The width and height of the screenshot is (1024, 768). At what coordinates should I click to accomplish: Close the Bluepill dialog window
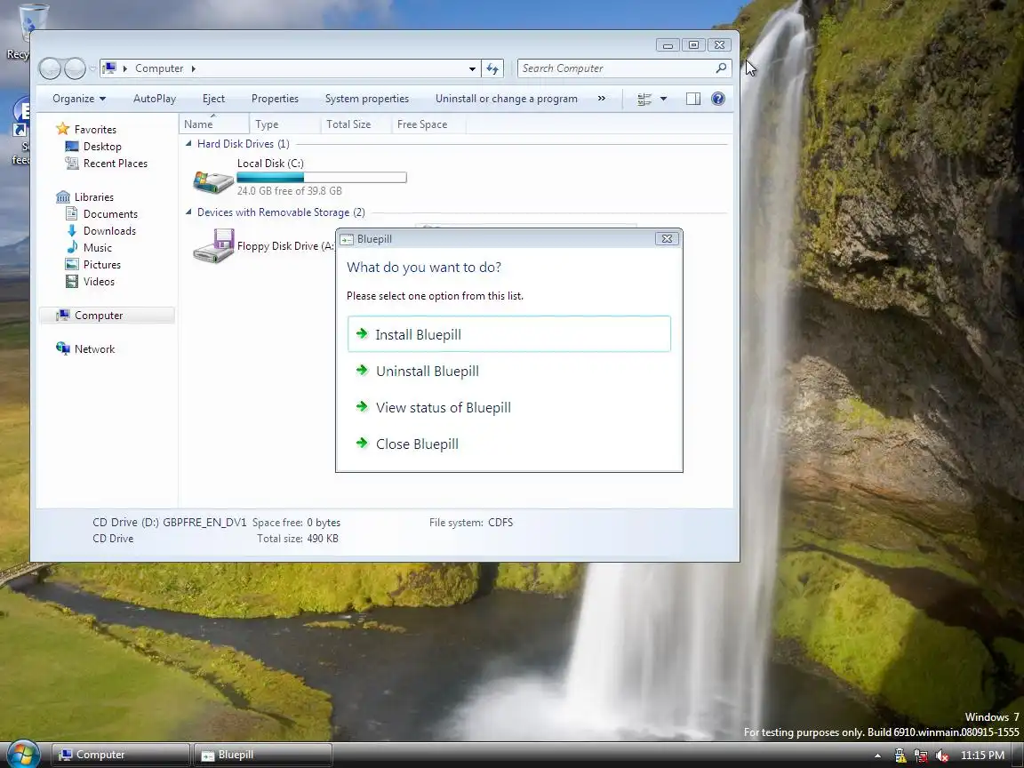[667, 239]
